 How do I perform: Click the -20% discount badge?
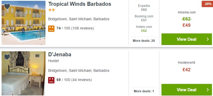pyautogui.click(x=207, y=4)
